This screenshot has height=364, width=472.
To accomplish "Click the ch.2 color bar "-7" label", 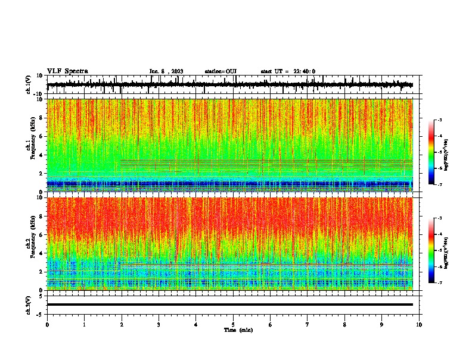I will (440, 283).
